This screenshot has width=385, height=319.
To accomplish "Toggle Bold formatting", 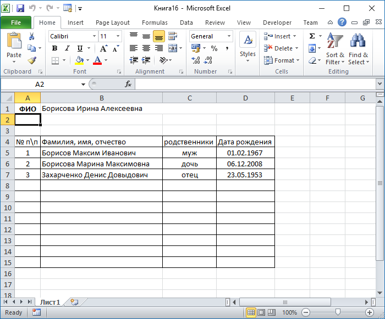I will coord(55,48).
